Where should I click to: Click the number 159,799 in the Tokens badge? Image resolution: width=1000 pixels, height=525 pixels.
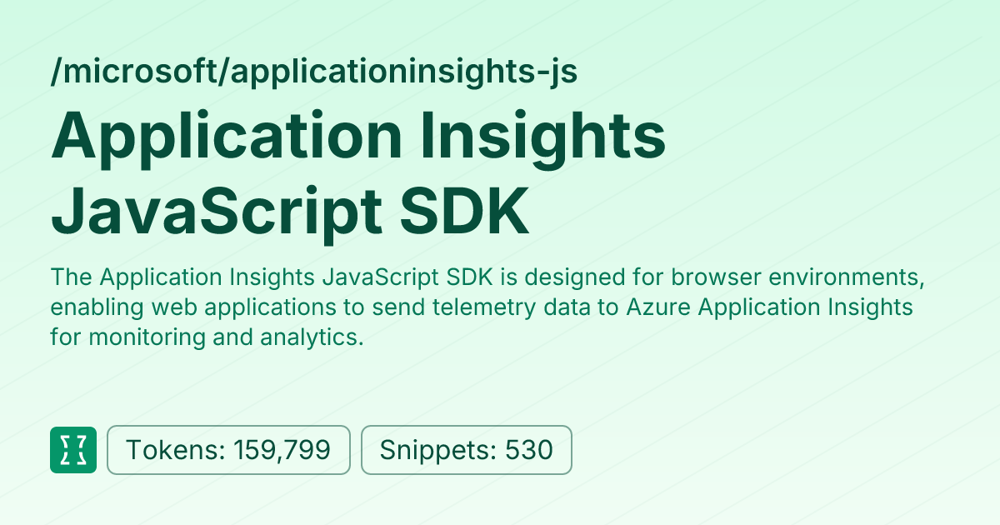tap(282, 451)
